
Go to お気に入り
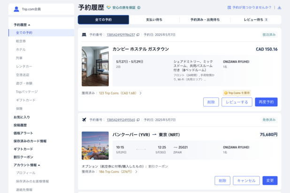click(22, 117)
